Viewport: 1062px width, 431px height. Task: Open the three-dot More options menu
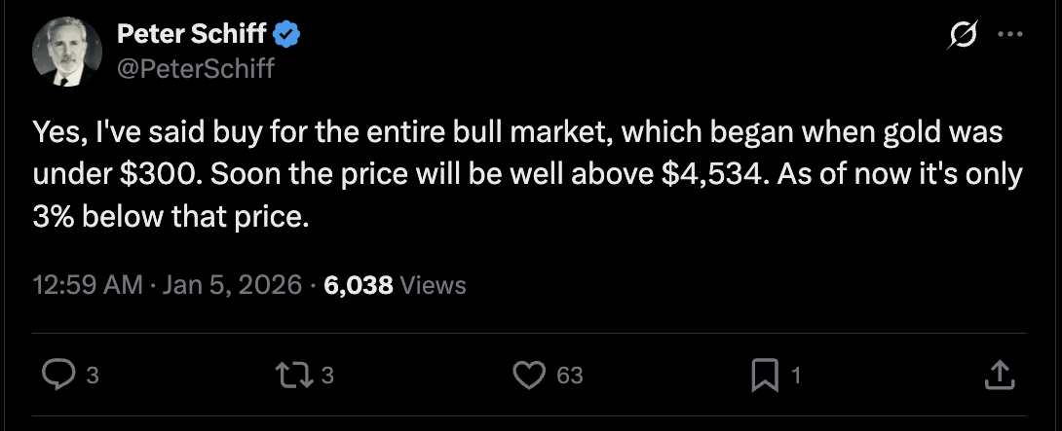tap(1010, 36)
